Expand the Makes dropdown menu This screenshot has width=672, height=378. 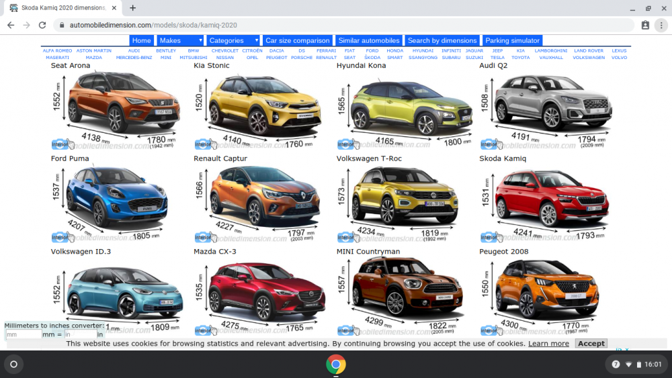[180, 40]
